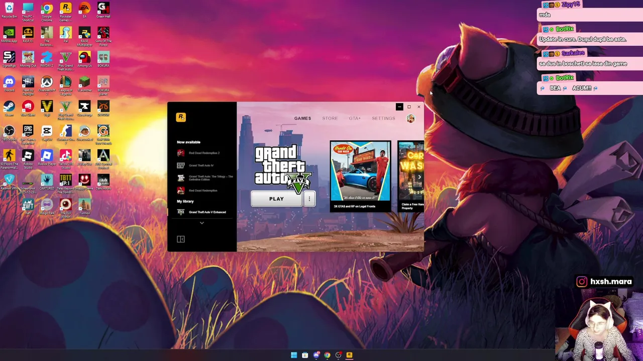Image resolution: width=643 pixels, height=361 pixels.
Task: Select the SignalRgb desktop icon
Action: [x=9, y=60]
